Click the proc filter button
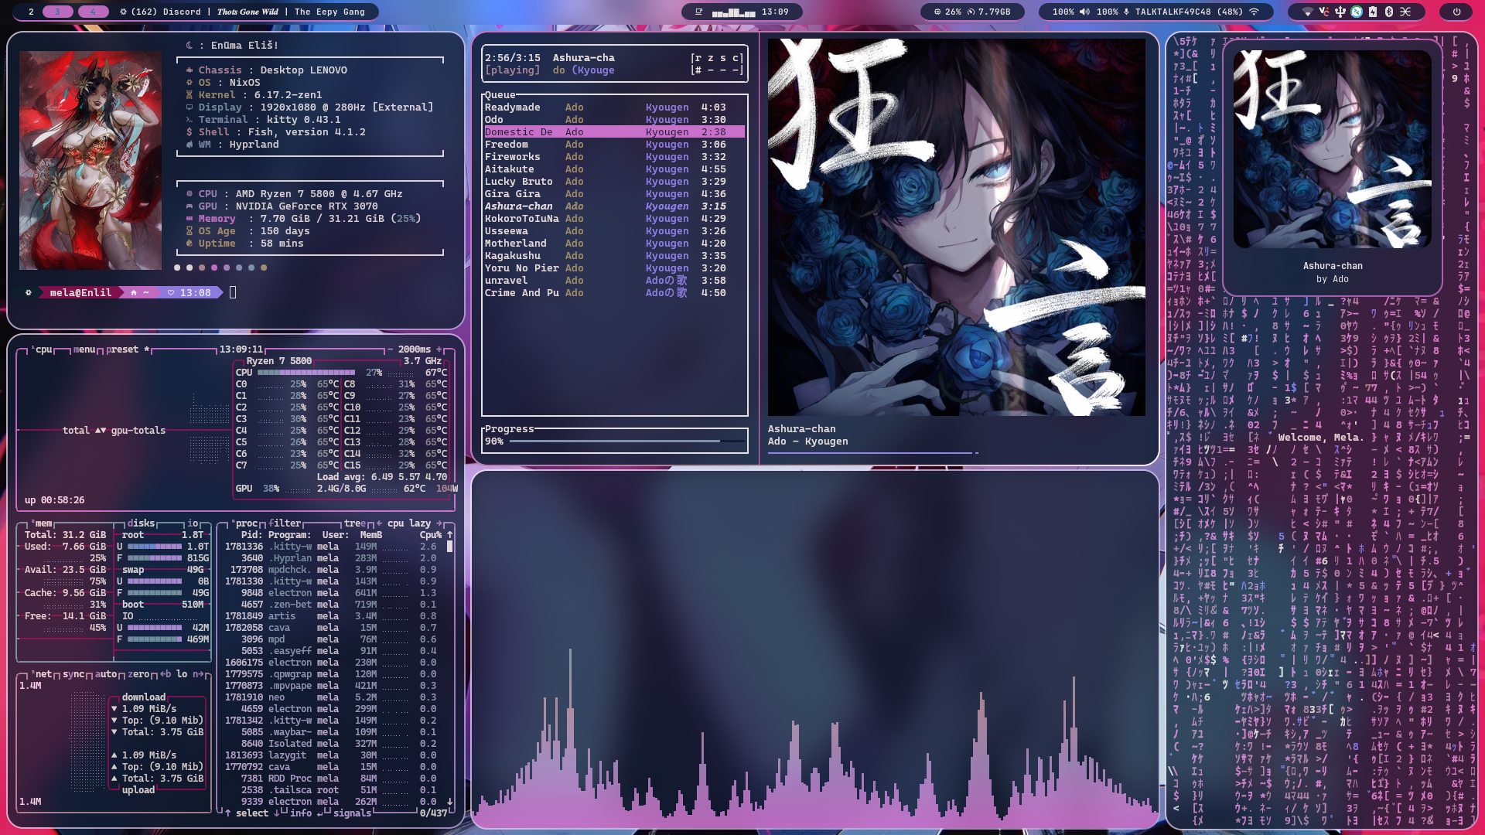The height and width of the screenshot is (835, 1485). pos(285,523)
